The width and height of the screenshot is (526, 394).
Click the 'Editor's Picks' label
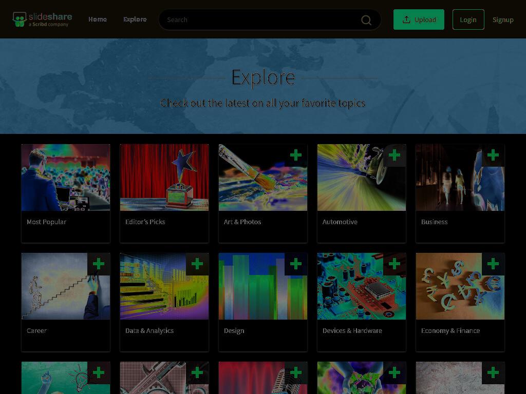coord(145,222)
